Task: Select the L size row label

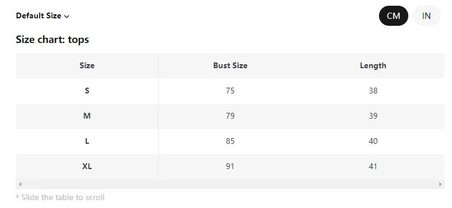Action: click(87, 142)
